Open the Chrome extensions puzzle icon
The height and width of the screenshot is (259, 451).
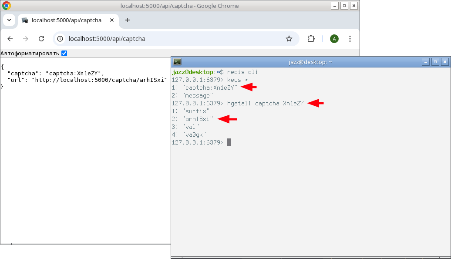pos(311,38)
